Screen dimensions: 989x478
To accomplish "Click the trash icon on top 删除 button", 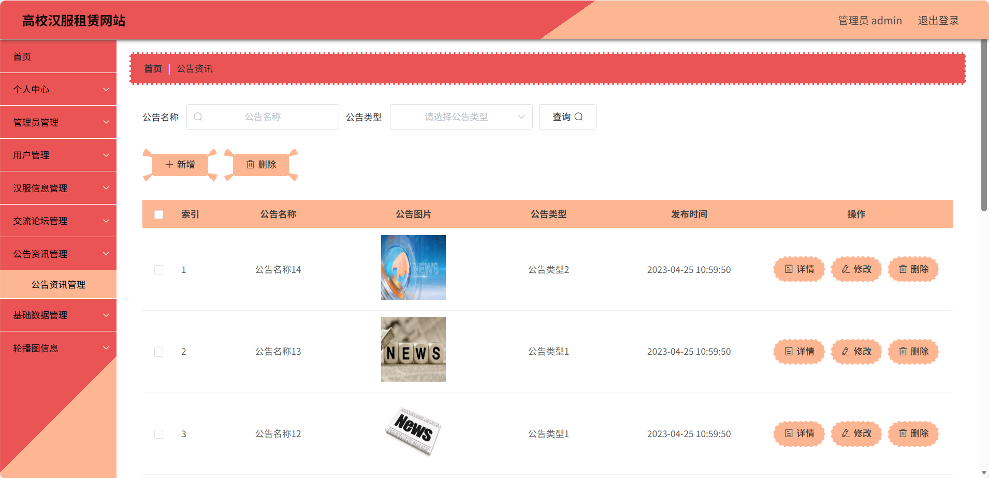I will (250, 165).
